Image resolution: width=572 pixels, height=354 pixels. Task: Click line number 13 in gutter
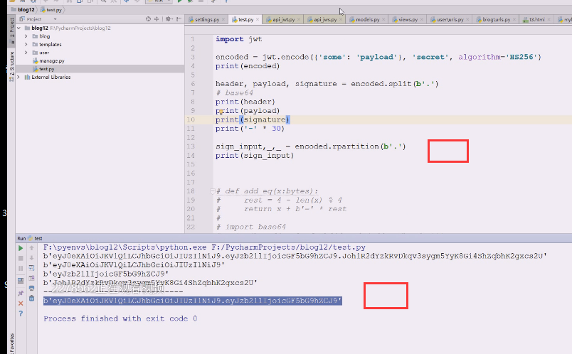click(x=191, y=146)
